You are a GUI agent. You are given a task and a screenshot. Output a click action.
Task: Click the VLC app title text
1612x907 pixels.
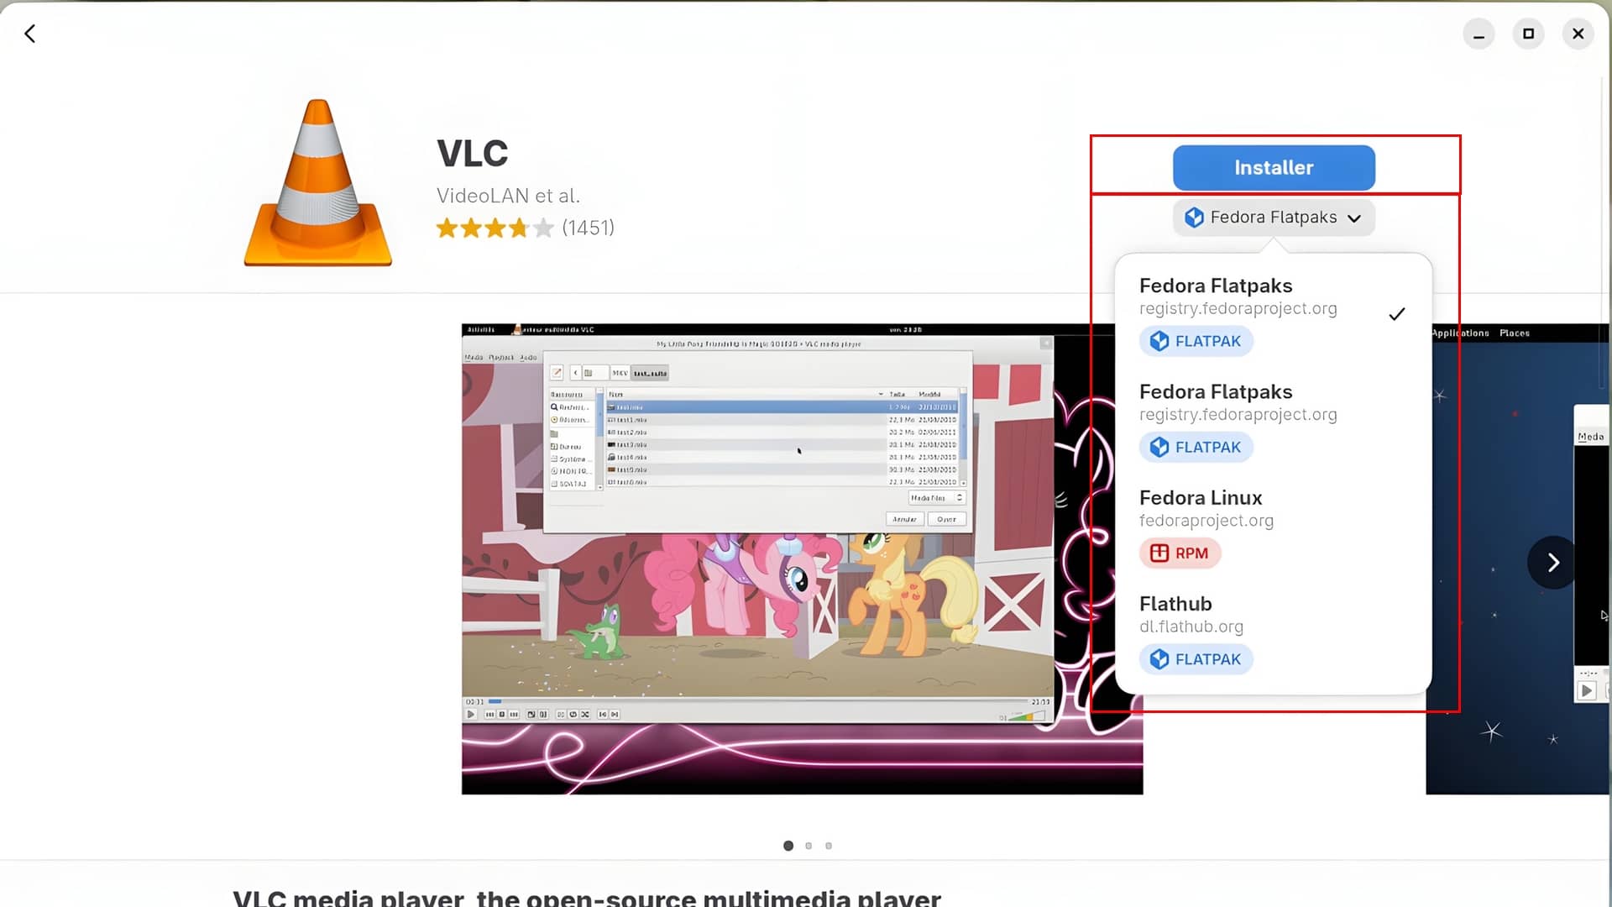[473, 153]
